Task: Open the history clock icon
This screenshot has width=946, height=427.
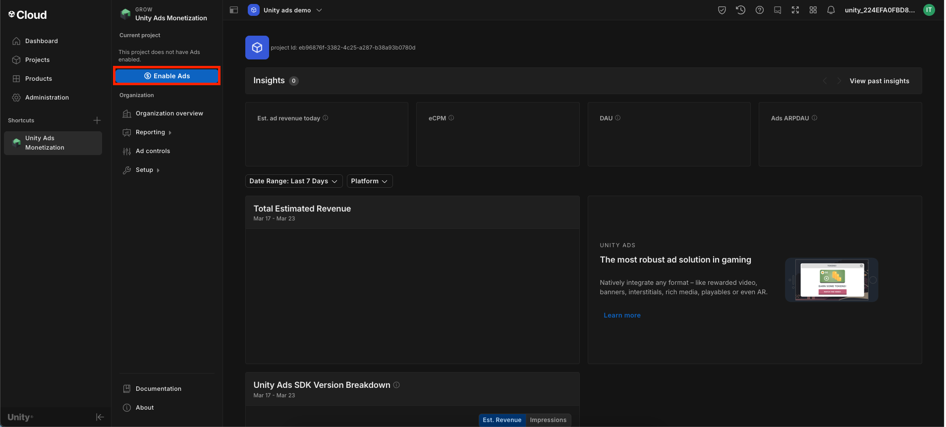Action: [x=741, y=10]
